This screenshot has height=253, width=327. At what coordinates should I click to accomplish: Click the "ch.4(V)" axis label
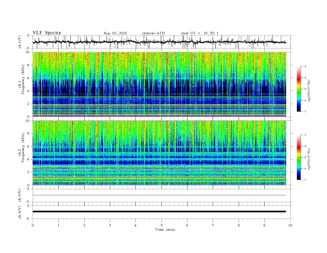click(x=20, y=212)
